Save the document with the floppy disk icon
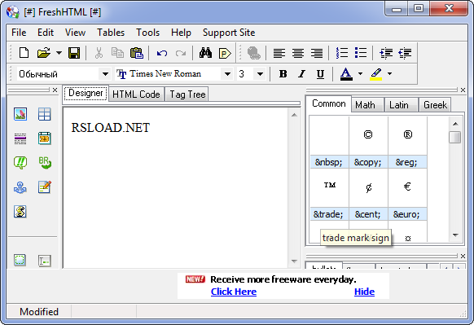The width and height of the screenshot is (474, 325). [x=74, y=53]
